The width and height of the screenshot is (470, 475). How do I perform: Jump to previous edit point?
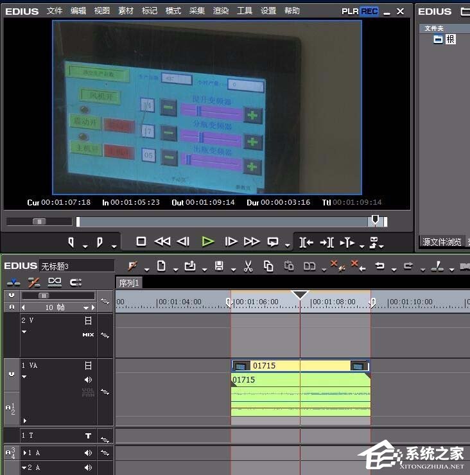coord(306,243)
